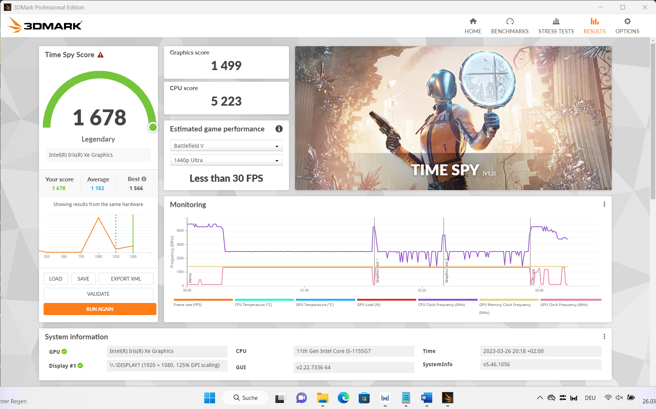Click the Graphics score value 1 499
The width and height of the screenshot is (656, 409).
coord(226,66)
